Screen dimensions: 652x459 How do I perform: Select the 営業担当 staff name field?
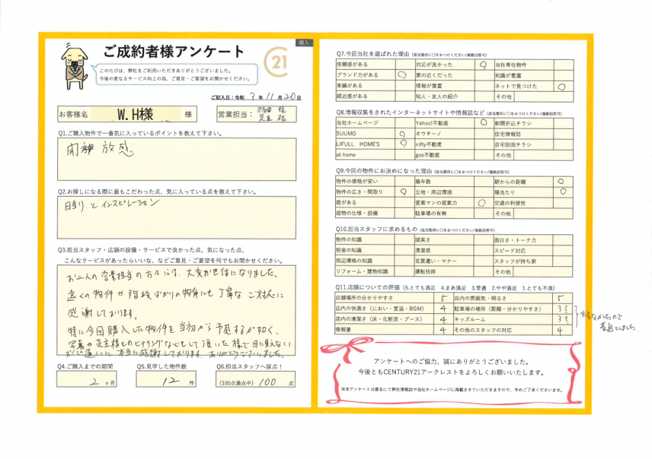click(273, 115)
